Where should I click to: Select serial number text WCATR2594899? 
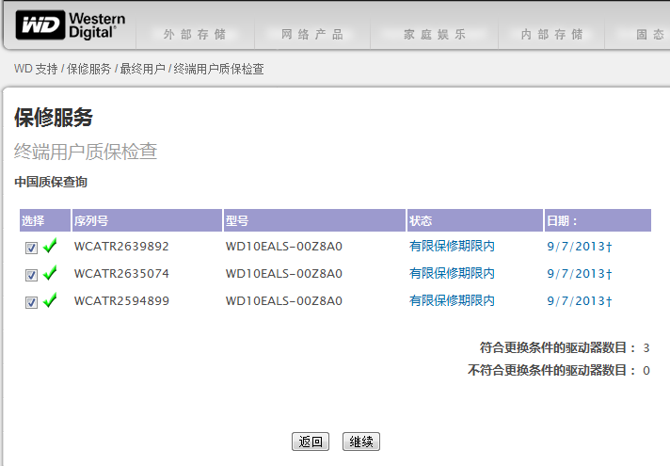pyautogui.click(x=121, y=301)
